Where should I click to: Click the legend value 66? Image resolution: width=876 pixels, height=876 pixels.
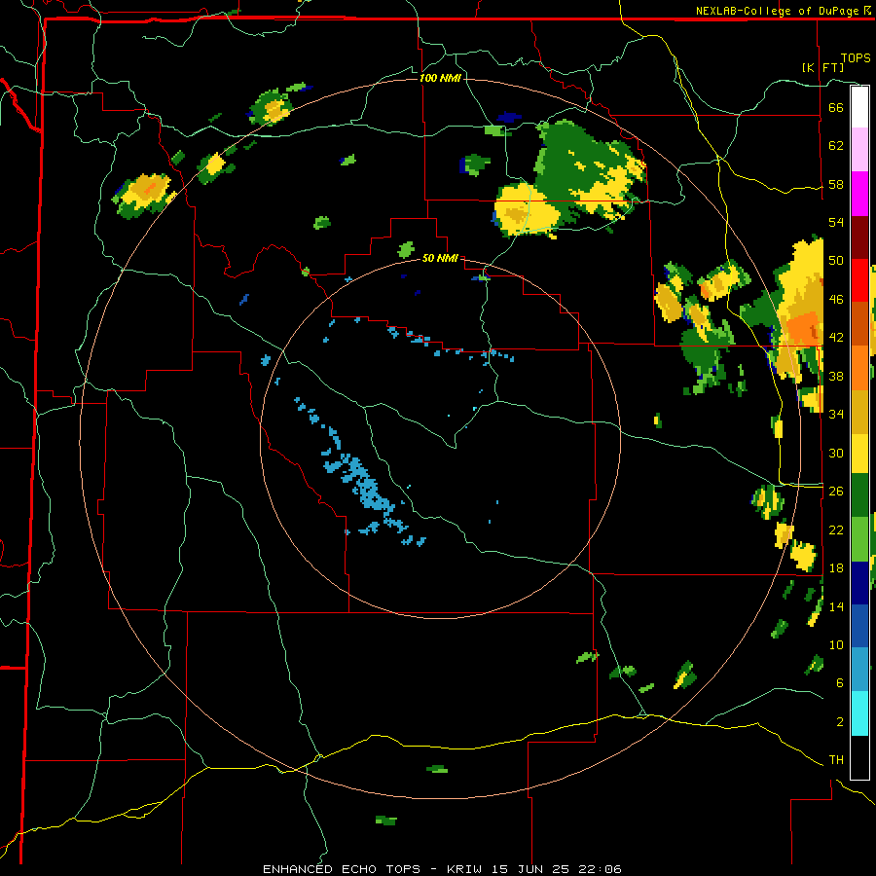tap(836, 107)
